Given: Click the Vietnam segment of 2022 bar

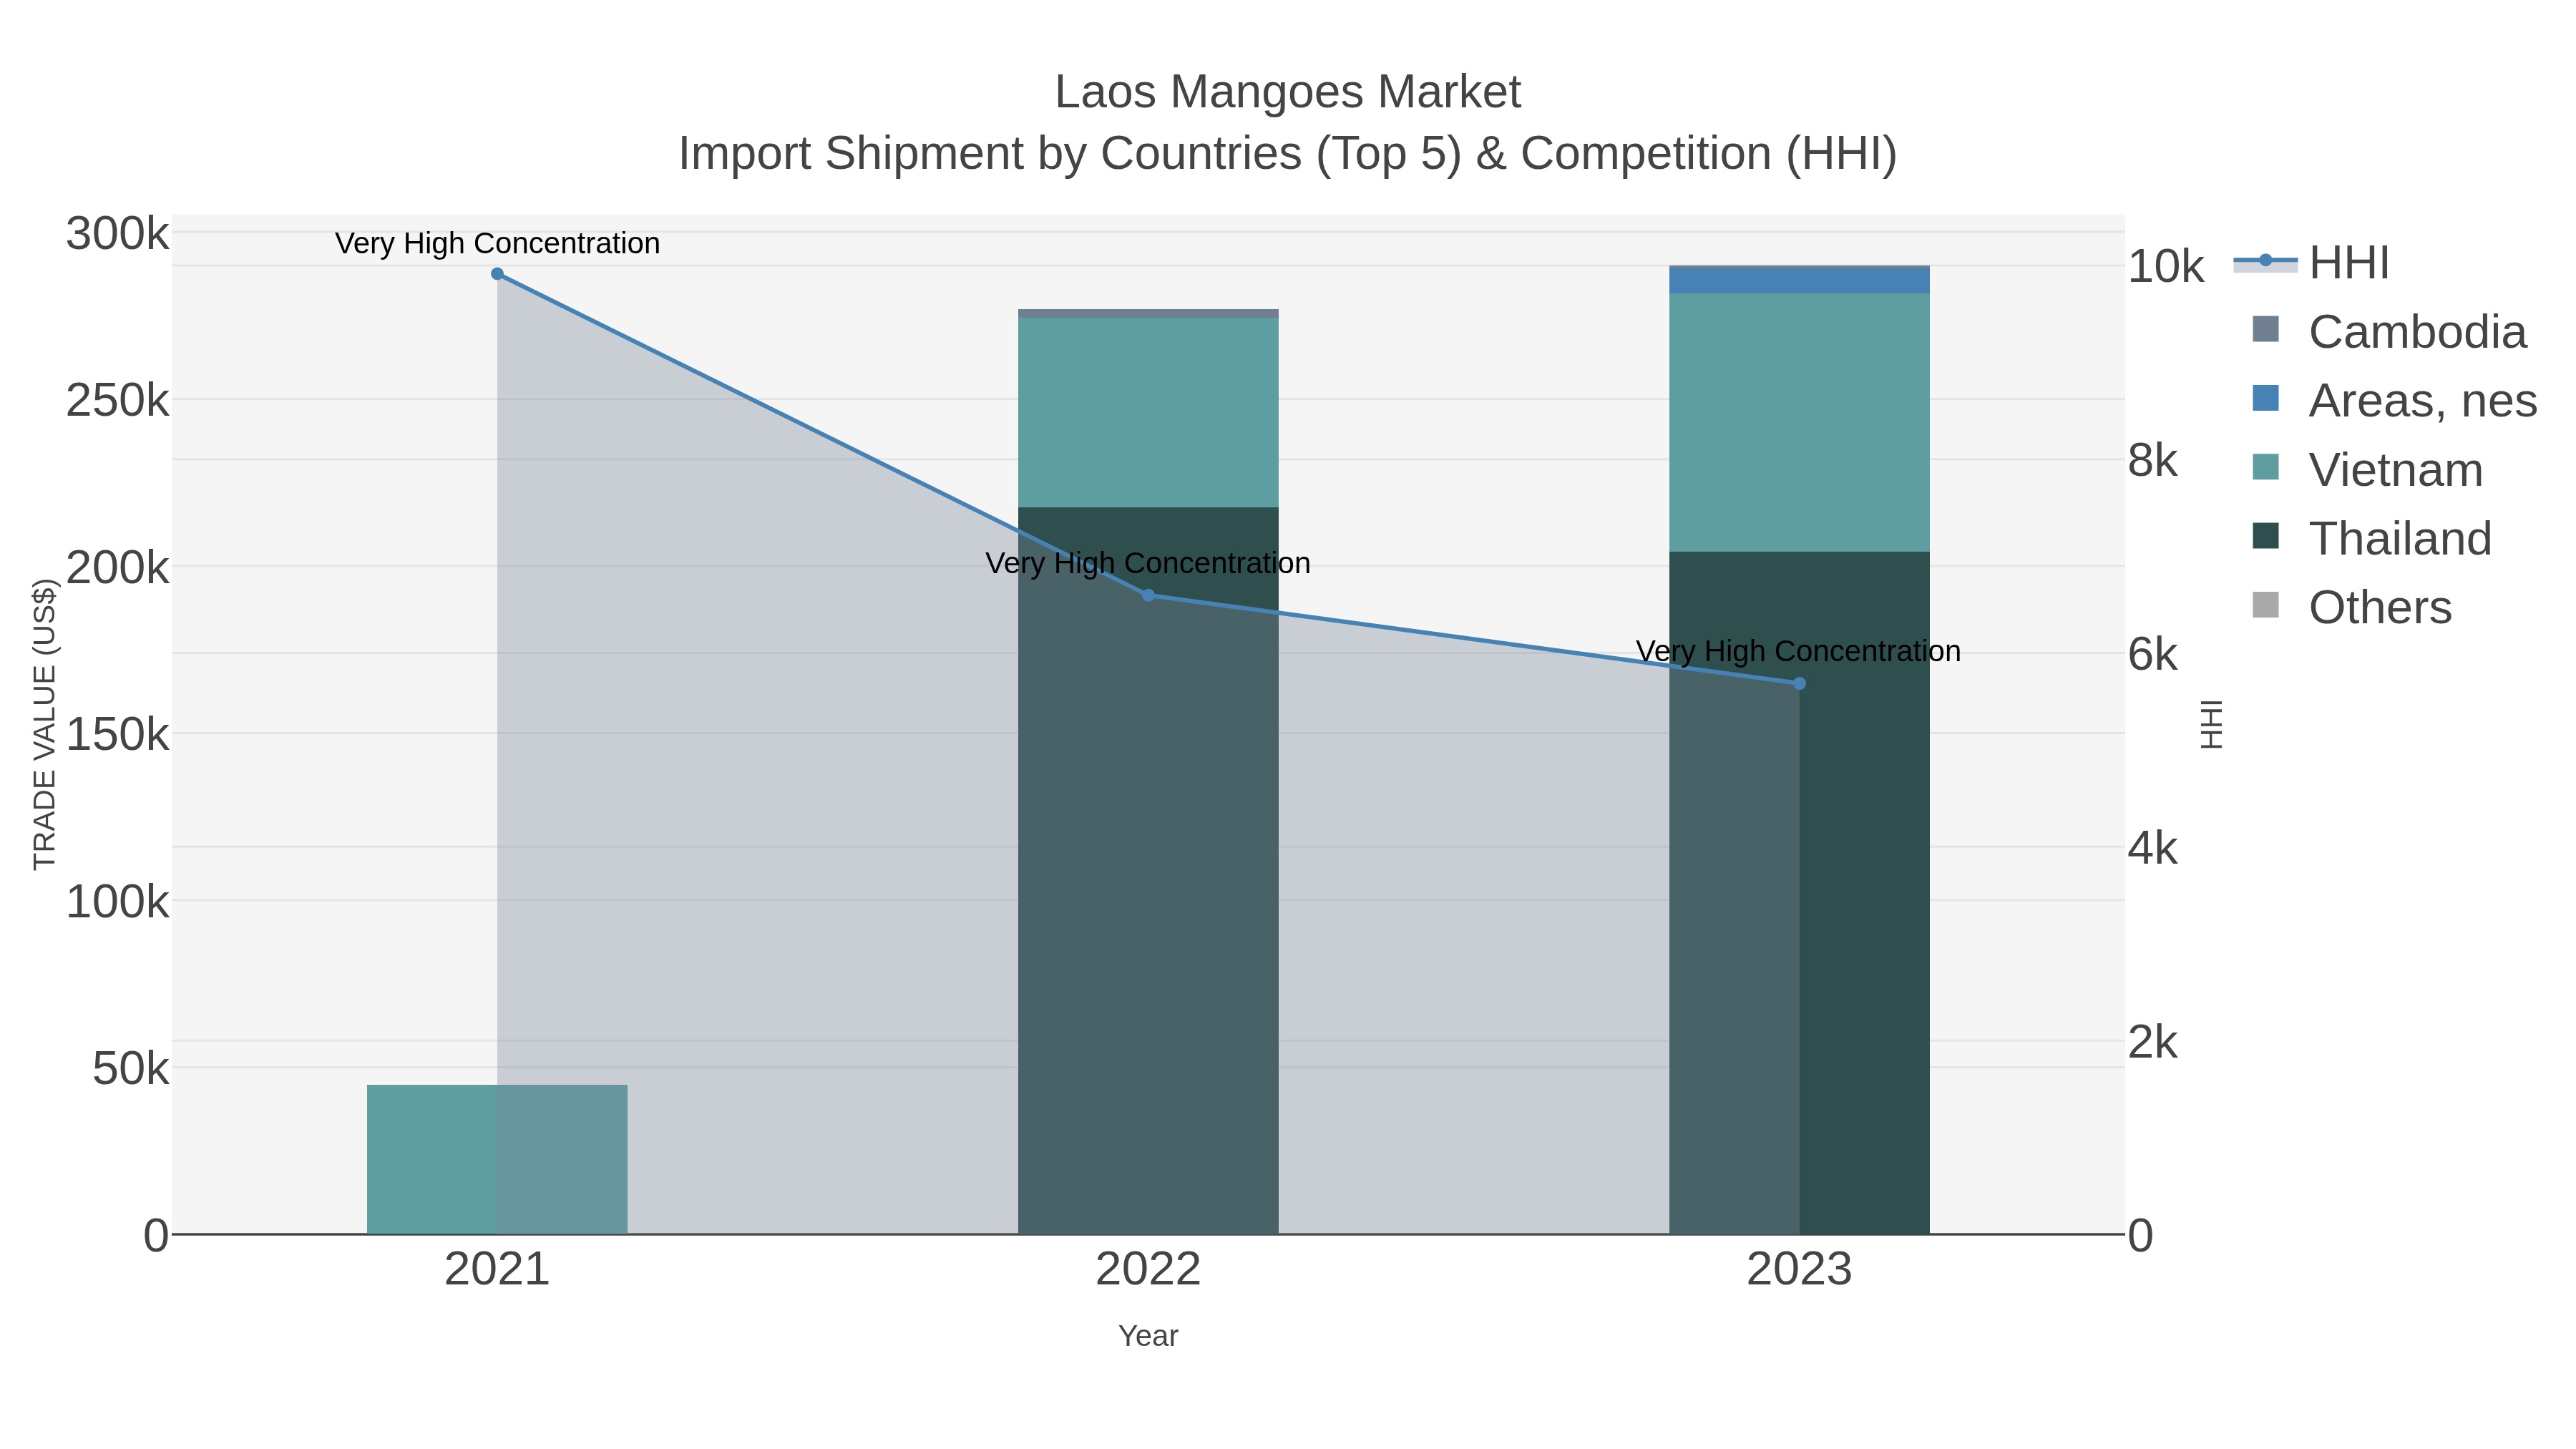Looking at the screenshot, I should pyautogui.click(x=1148, y=412).
